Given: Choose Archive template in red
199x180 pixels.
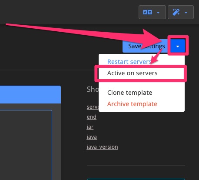Looking at the screenshot, I should click(x=132, y=104).
